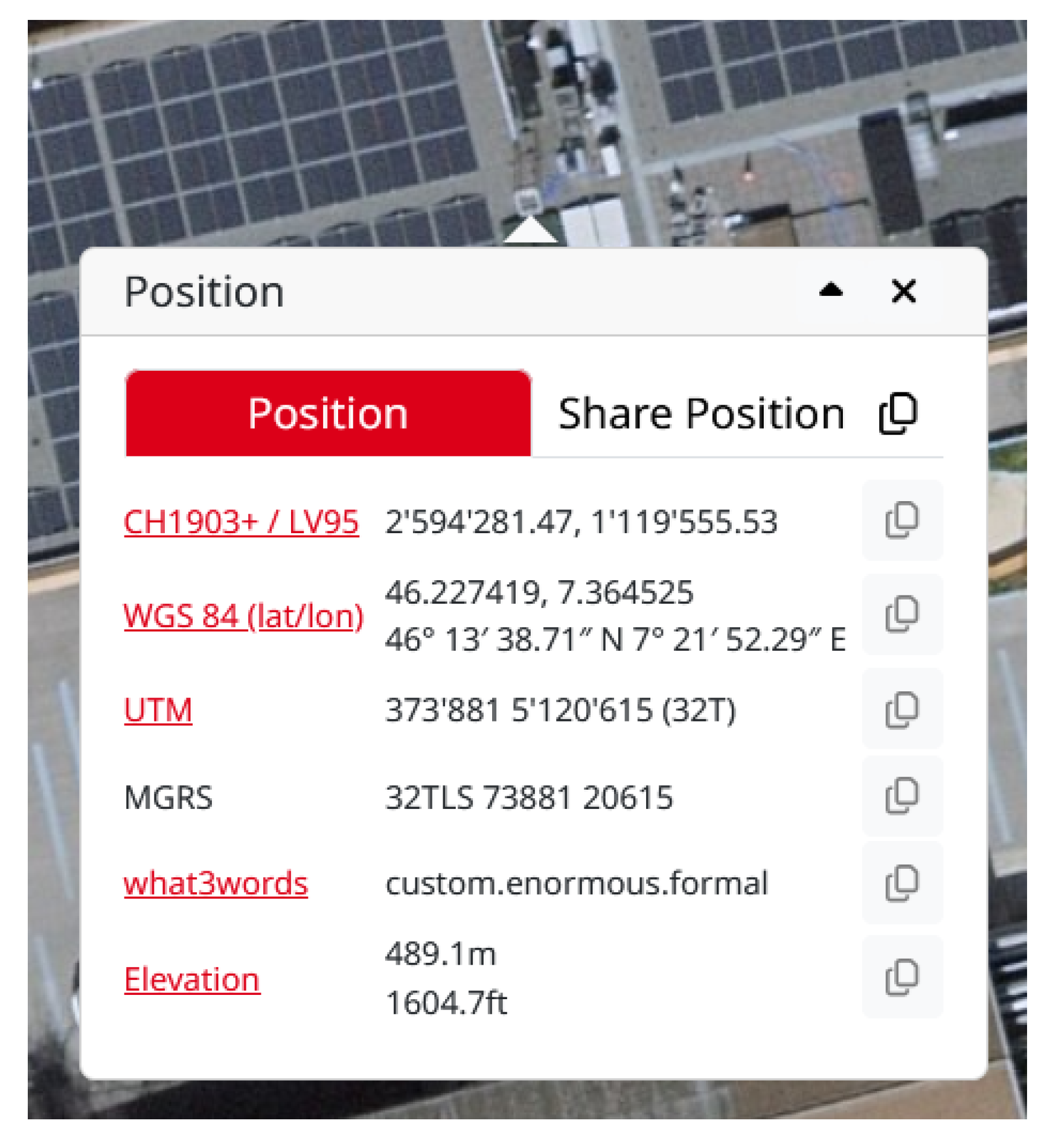The image size is (1050, 1135).
Task: Copy the MGRS coordinates
Action: pyautogui.click(x=902, y=796)
